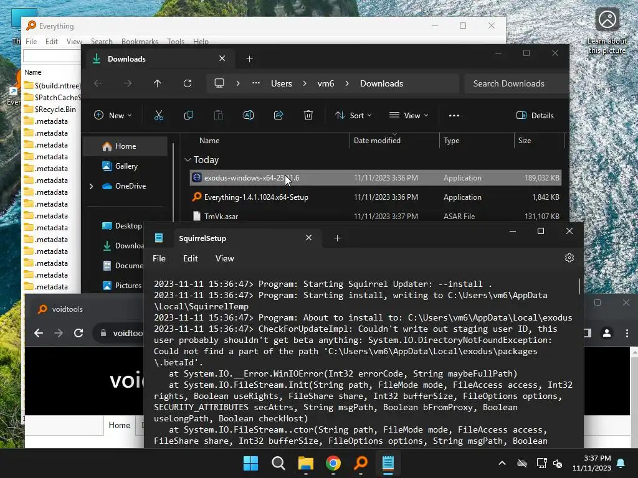638x478 pixels.
Task: Select Gallery in Explorer navigation pane
Action: point(125,166)
